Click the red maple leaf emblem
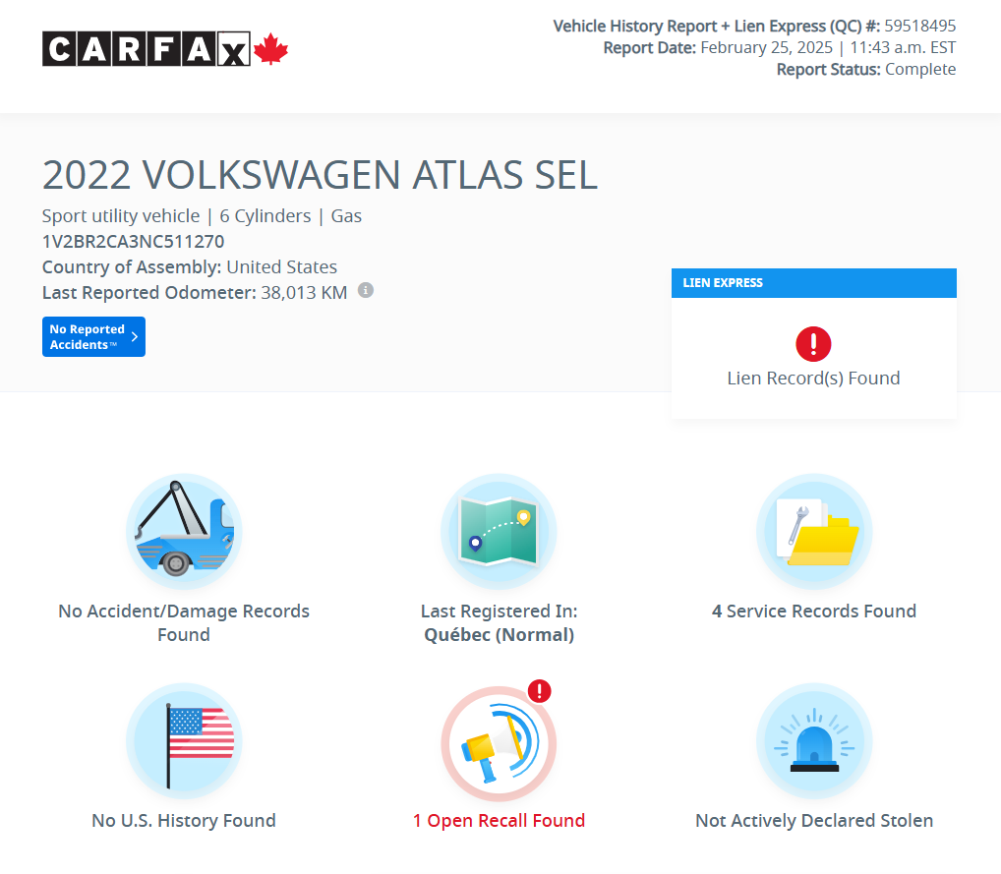The width and height of the screenshot is (1001, 874). 270,48
